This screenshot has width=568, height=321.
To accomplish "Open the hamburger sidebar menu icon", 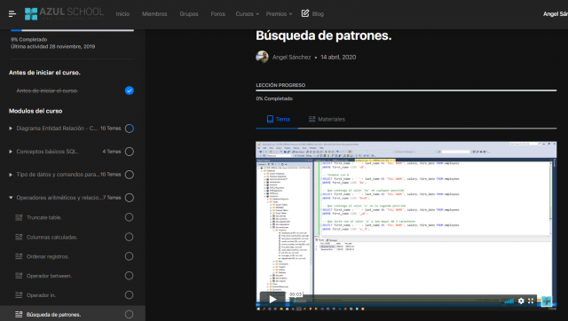I will click(x=12, y=14).
